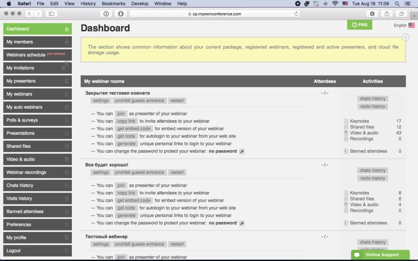Open Spotlight search in menu bar
The image size is (418, 261).
pyautogui.click(x=397, y=3)
